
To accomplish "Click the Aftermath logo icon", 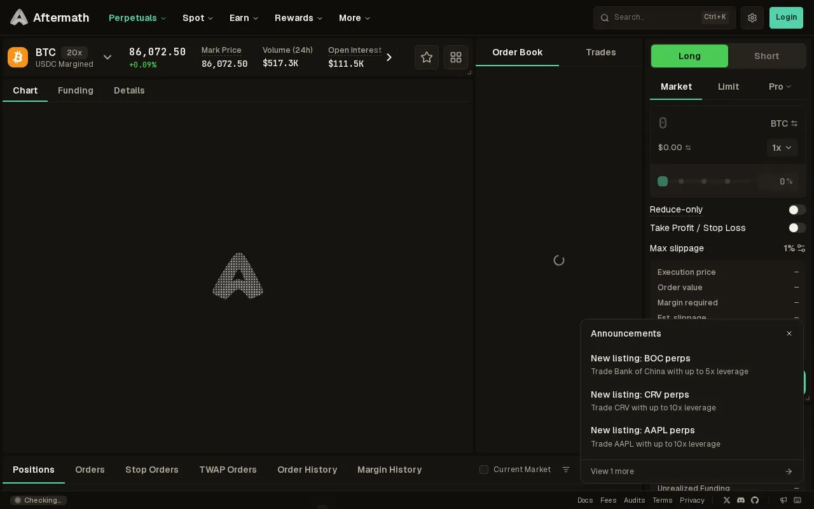I will click(x=19, y=18).
